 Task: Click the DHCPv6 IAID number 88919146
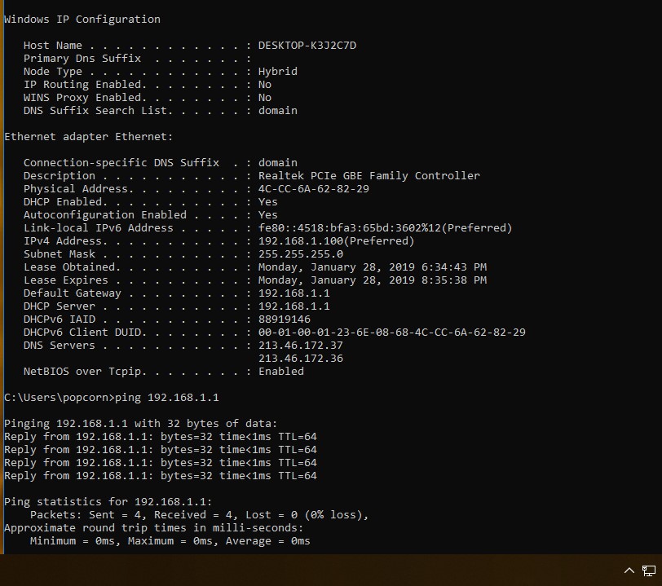pos(284,319)
